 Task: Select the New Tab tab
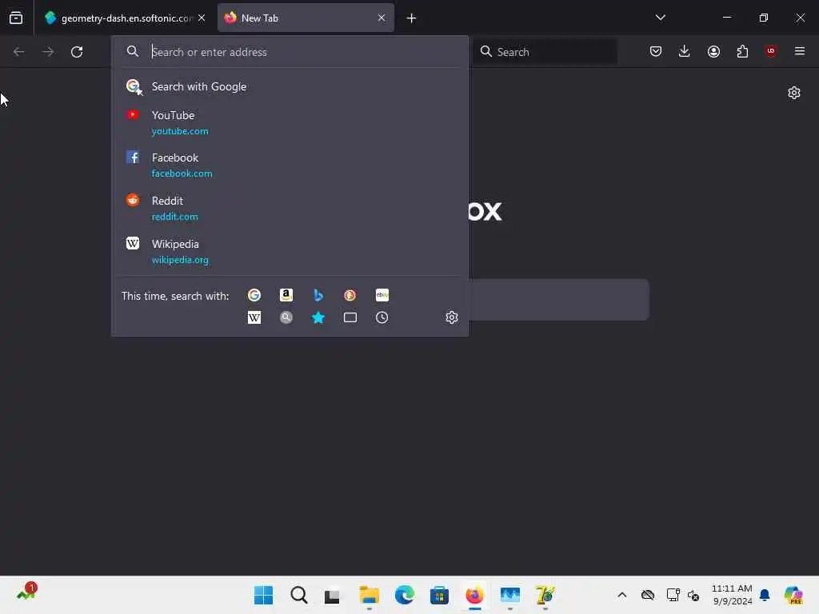click(306, 18)
